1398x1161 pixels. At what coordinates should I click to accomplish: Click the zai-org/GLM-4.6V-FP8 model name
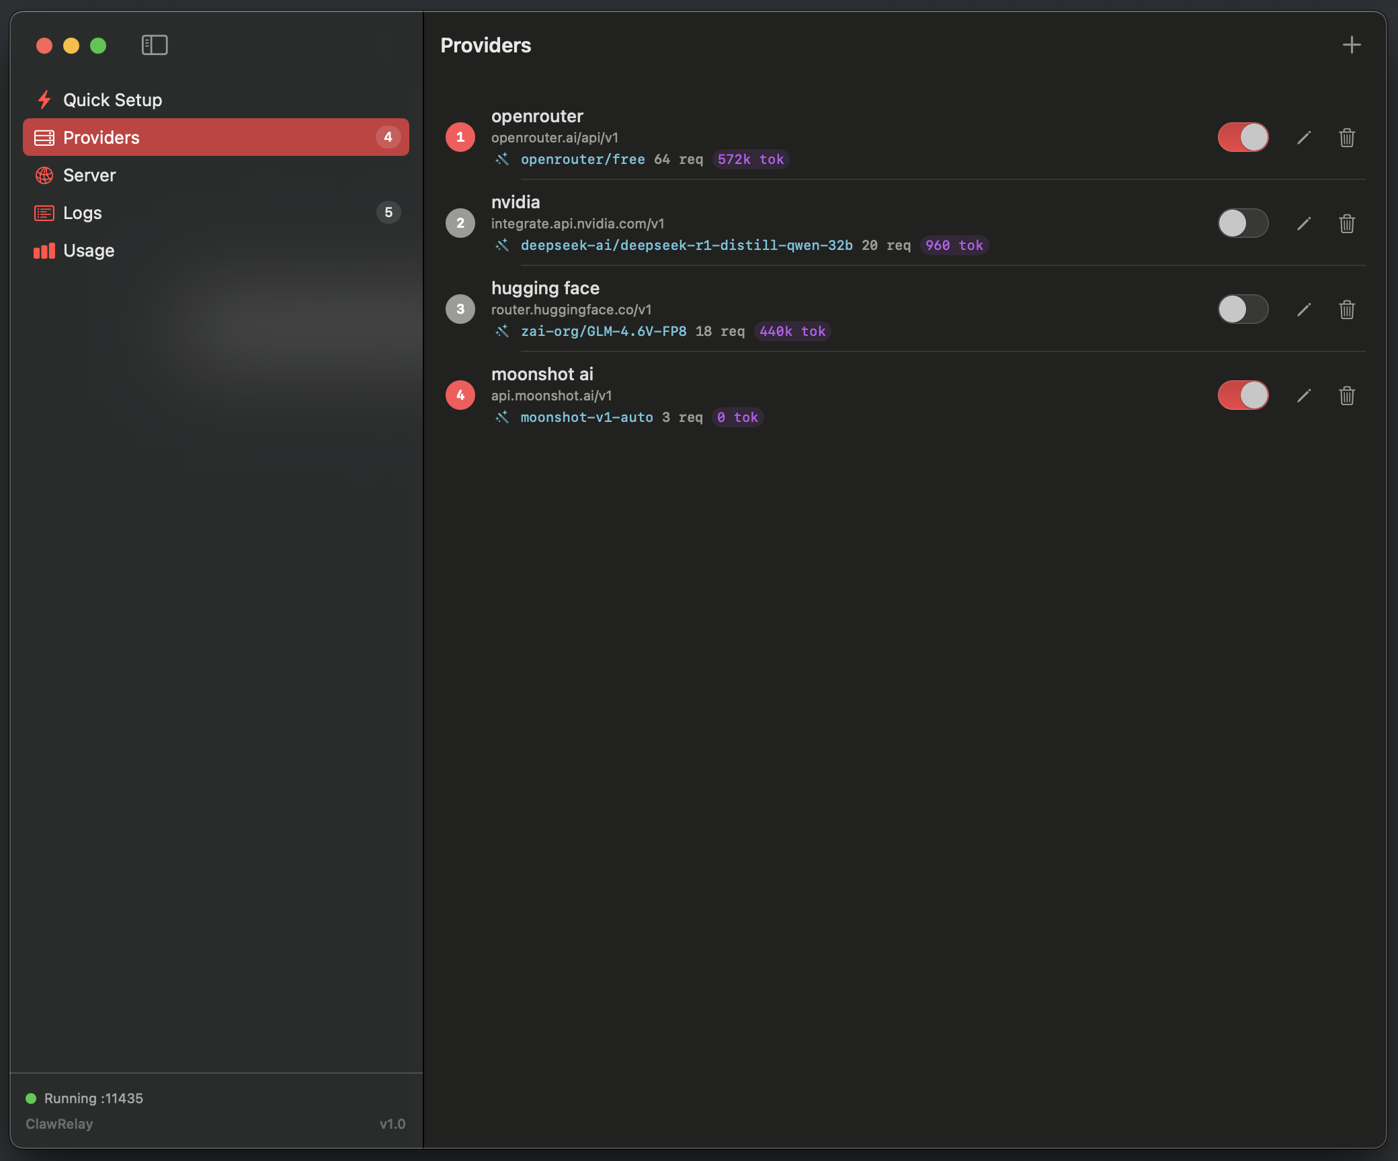604,331
